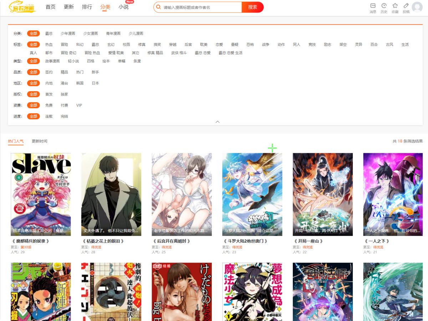This screenshot has width=428, height=321.
Task: Focus the manga title search field
Action: tap(202, 7)
